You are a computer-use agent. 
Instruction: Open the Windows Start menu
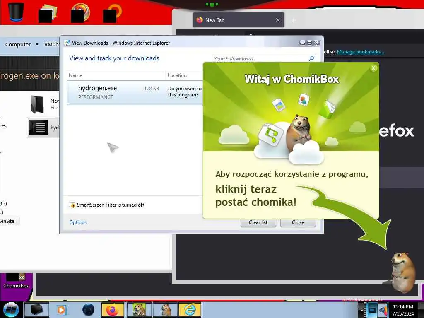tap(11, 310)
